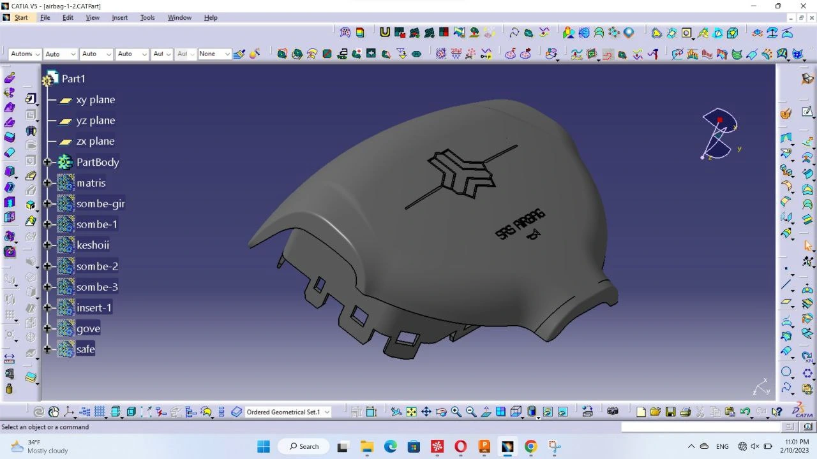Click the Undo arrow icon
The image size is (817, 459).
pos(745,412)
